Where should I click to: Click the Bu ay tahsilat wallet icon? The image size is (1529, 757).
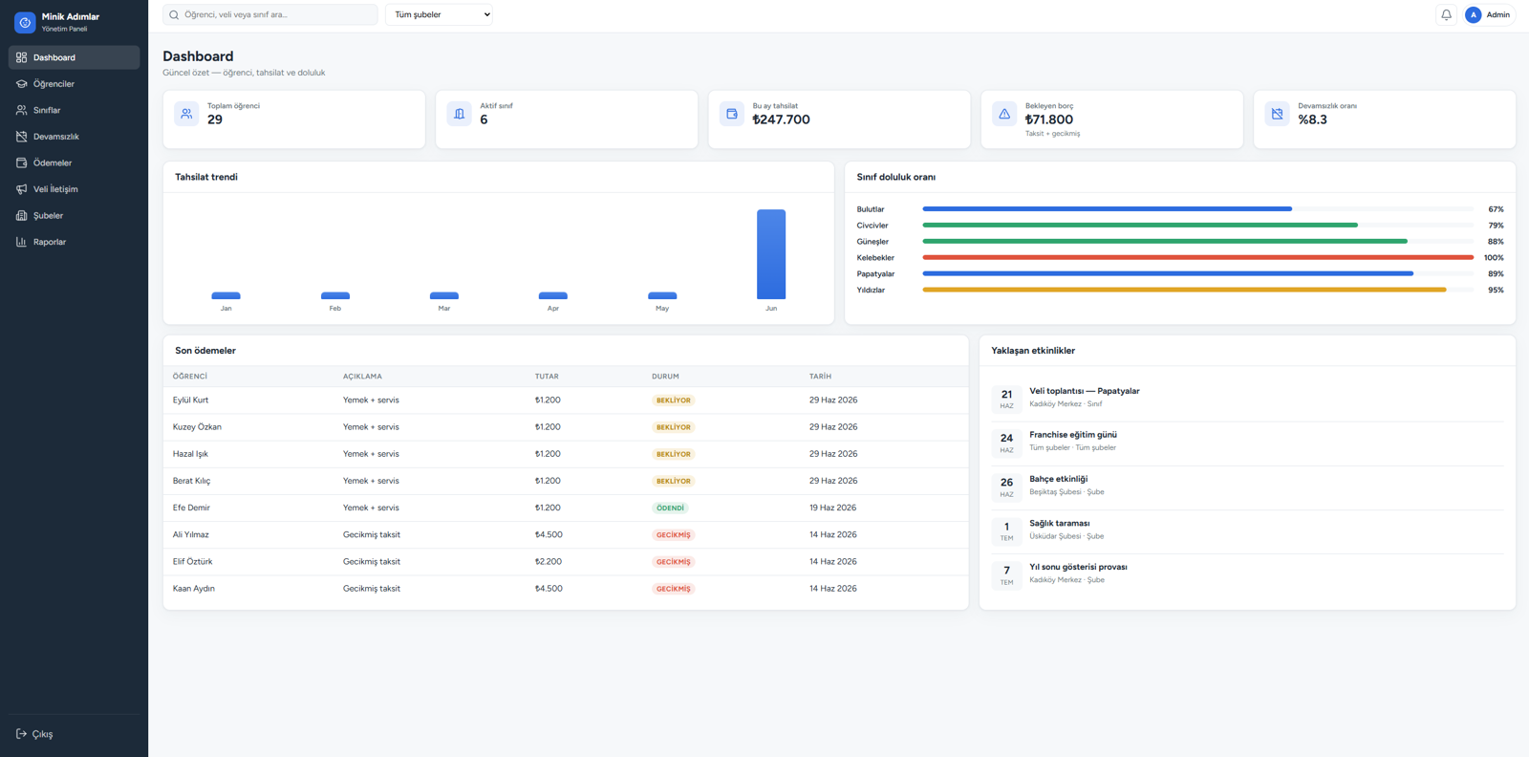(x=732, y=114)
